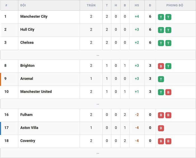This screenshot has width=196, height=158.
Task: Sort by the TRẬN column header
Action: (x=91, y=5)
